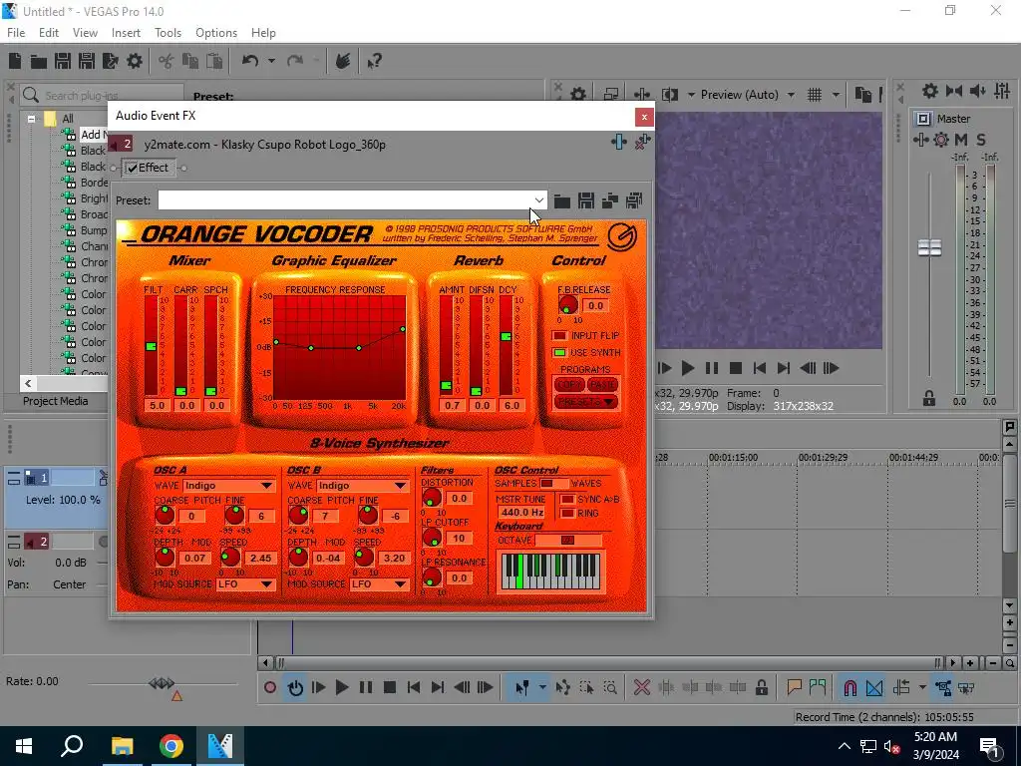This screenshot has height=766, width=1021.
Task: Click the Reverb DCY slider handle
Action: (506, 337)
